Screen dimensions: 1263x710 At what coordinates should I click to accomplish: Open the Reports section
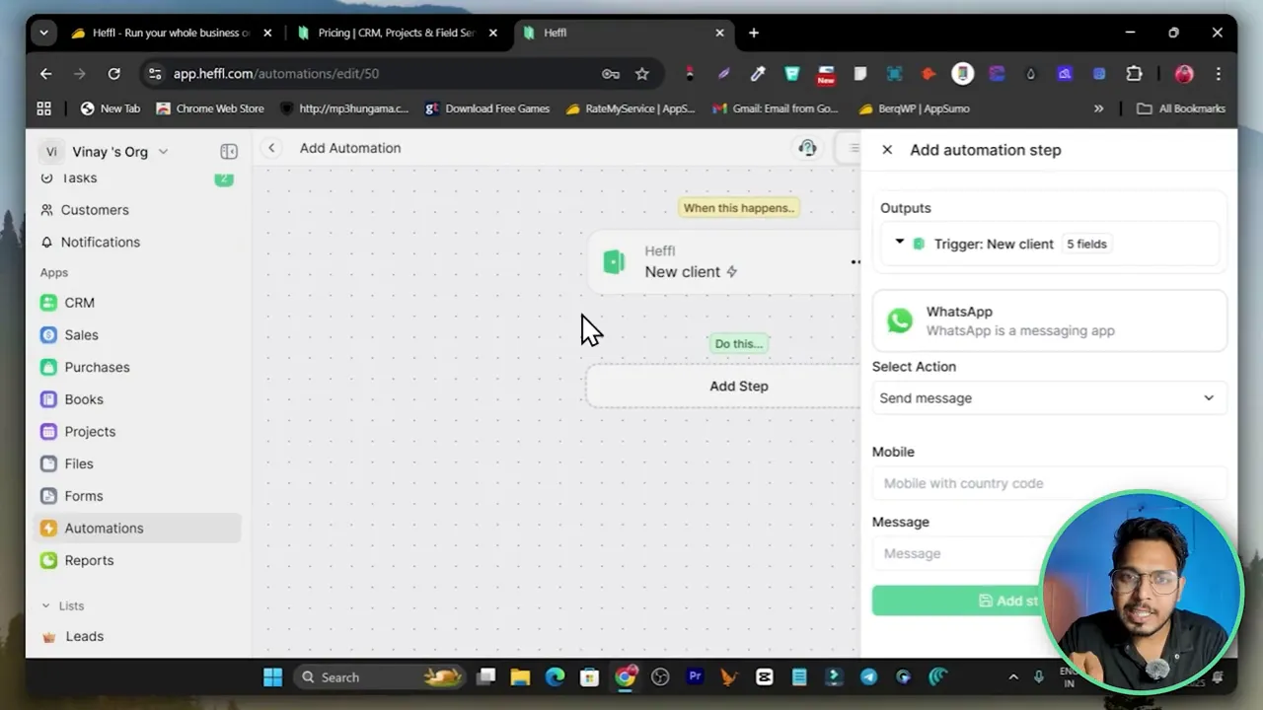coord(89,560)
